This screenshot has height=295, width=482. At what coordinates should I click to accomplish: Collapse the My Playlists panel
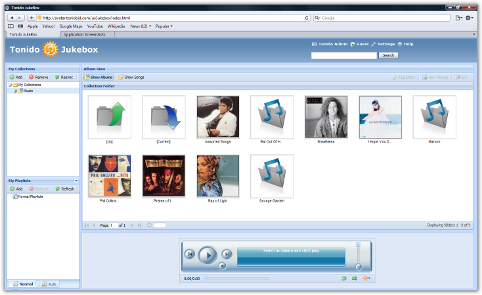(x=76, y=181)
